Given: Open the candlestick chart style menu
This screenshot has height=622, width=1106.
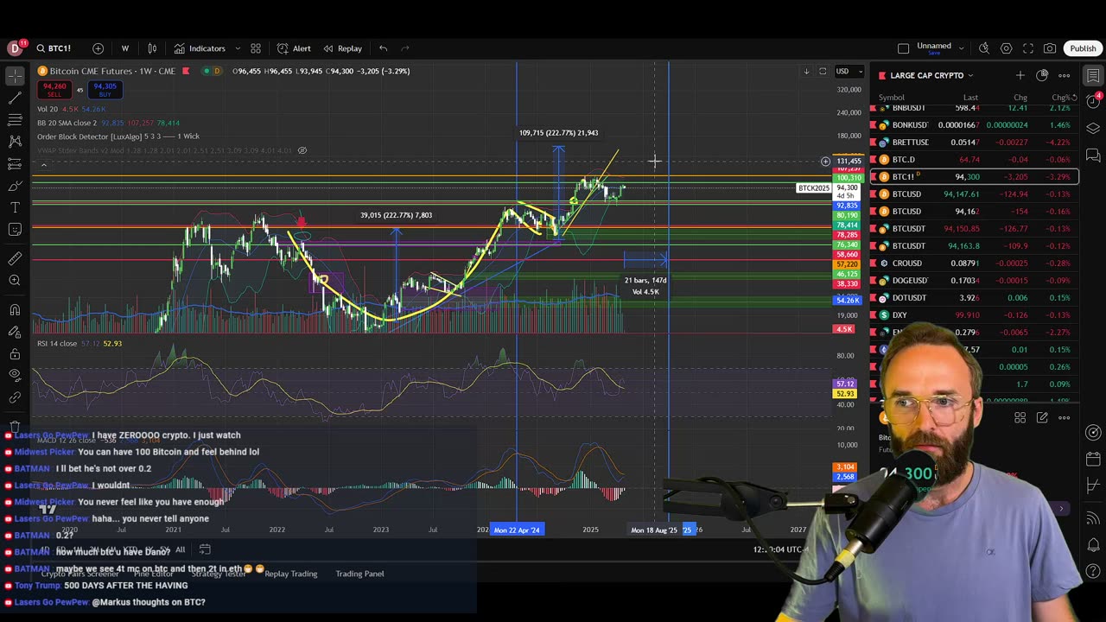Looking at the screenshot, I should point(152,48).
